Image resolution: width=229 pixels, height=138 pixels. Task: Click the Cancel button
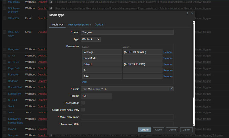(186, 130)
